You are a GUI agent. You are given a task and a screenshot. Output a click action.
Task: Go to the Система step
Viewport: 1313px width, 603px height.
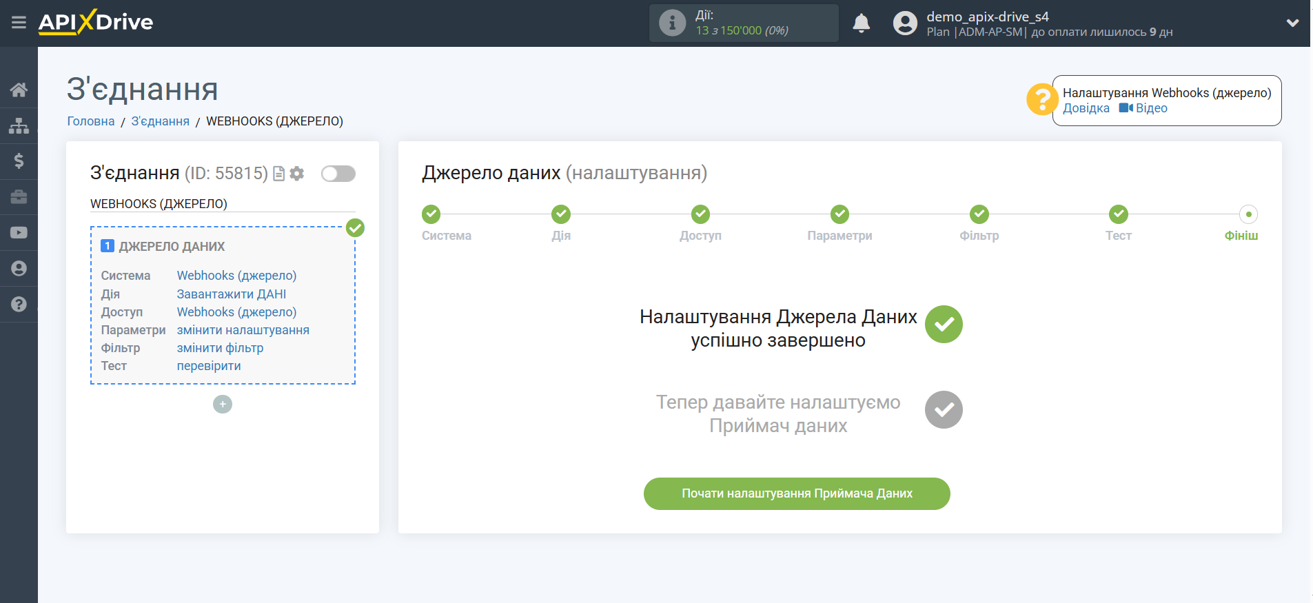(x=431, y=214)
